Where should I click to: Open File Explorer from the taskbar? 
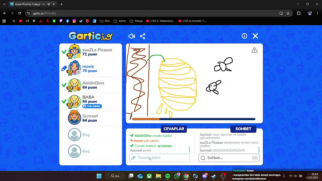(x=158, y=176)
